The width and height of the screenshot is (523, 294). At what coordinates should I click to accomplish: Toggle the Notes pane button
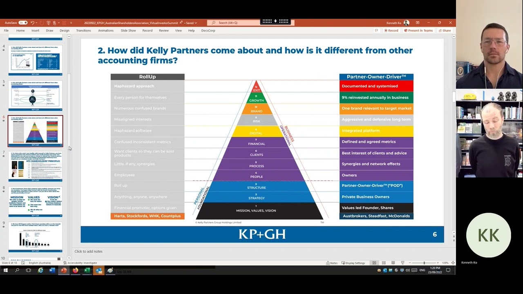tap(332, 263)
